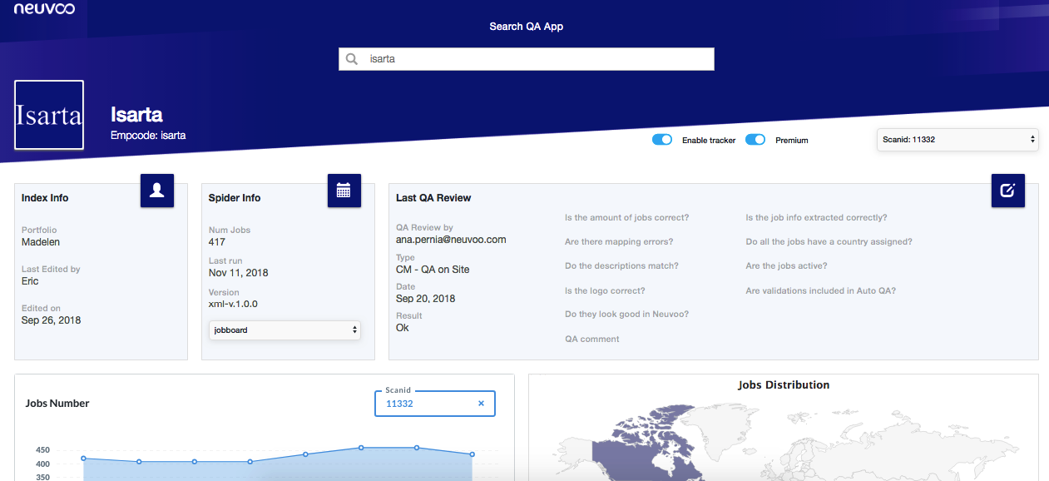This screenshot has width=1049, height=481.
Task: Click 'Do they look good in Neuvoo?'
Action: 626,315
